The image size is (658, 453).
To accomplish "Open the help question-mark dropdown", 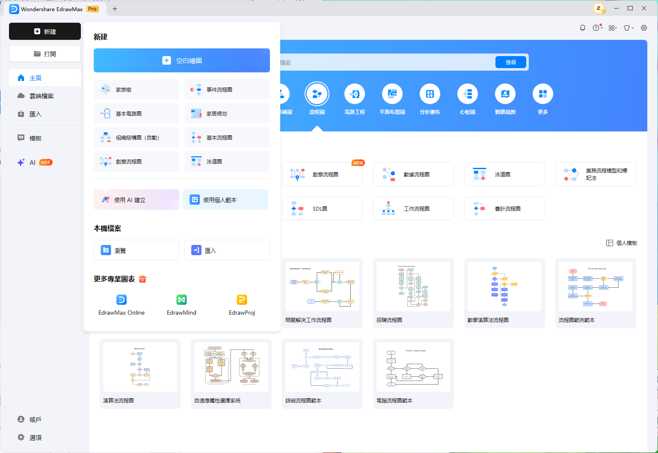I will (x=598, y=28).
